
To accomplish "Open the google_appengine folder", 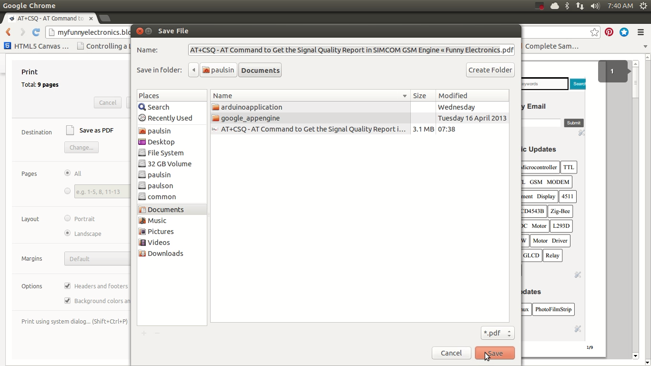I will [x=359, y=118].
